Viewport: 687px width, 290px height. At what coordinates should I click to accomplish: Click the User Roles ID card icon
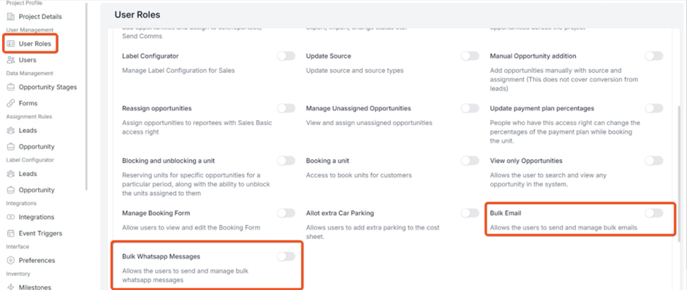pyautogui.click(x=11, y=44)
